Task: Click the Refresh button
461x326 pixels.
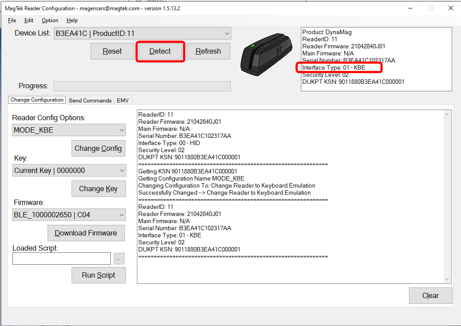Action: (208, 51)
